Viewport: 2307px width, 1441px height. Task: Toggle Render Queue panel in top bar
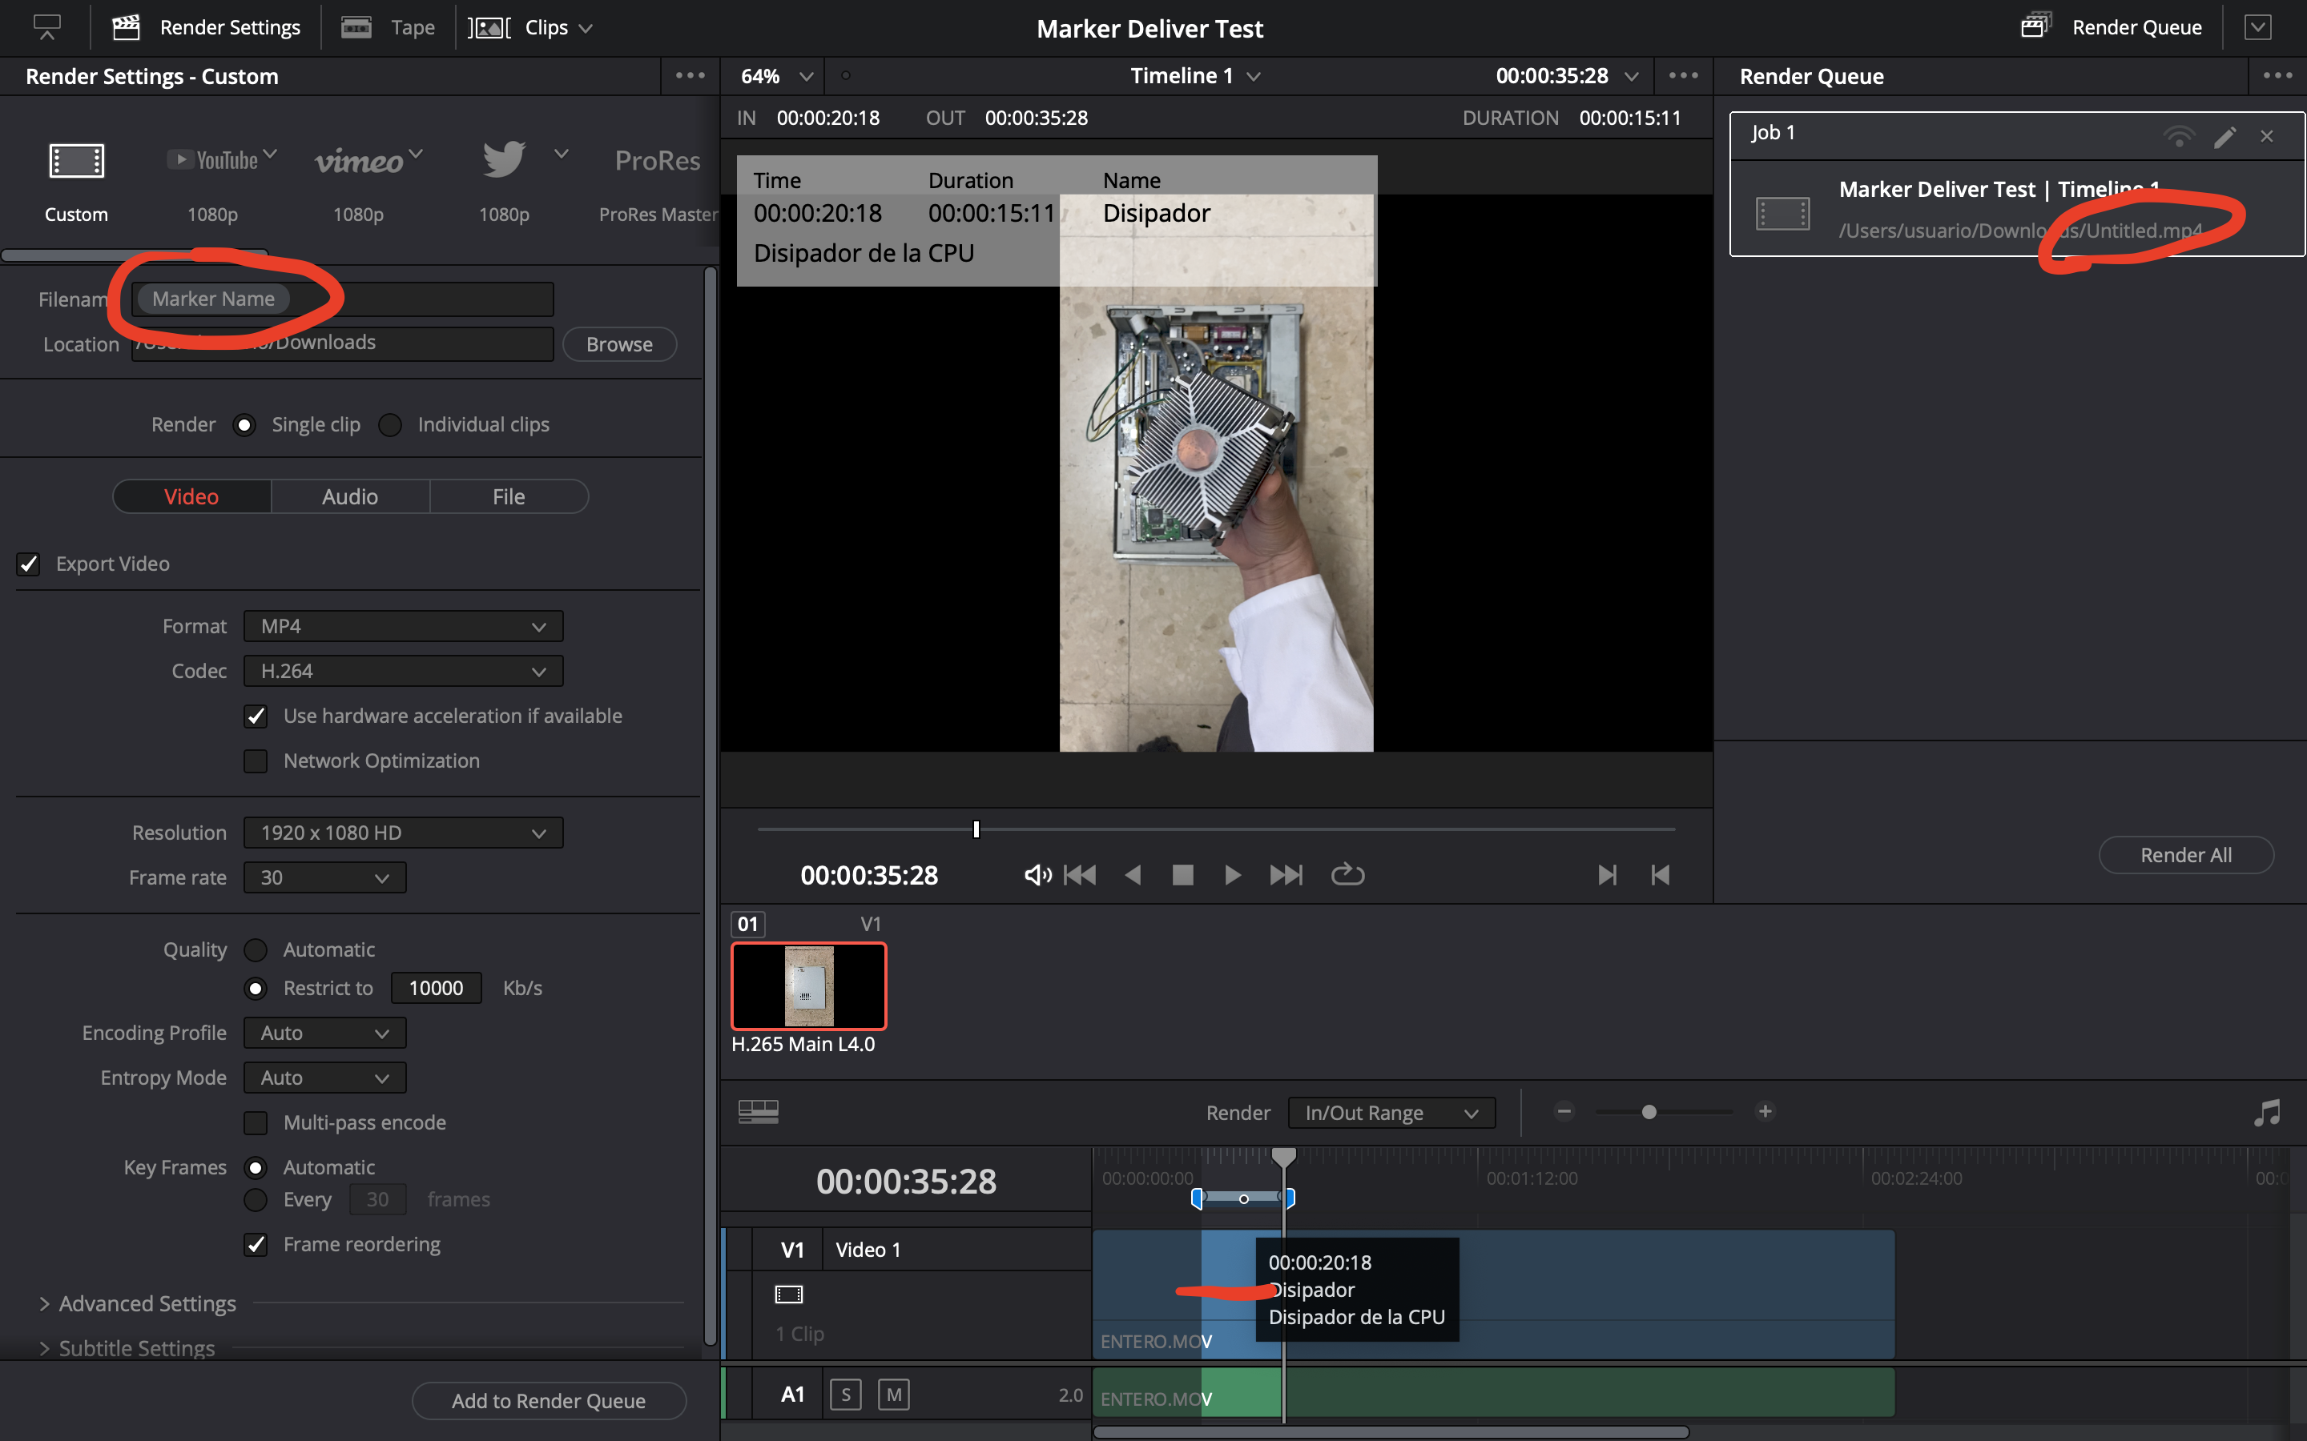[x=2111, y=28]
